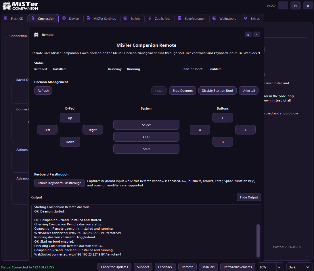This screenshot has width=314, height=271.
Task: Click the Output log scrollbar
Action: click(x=258, y=241)
